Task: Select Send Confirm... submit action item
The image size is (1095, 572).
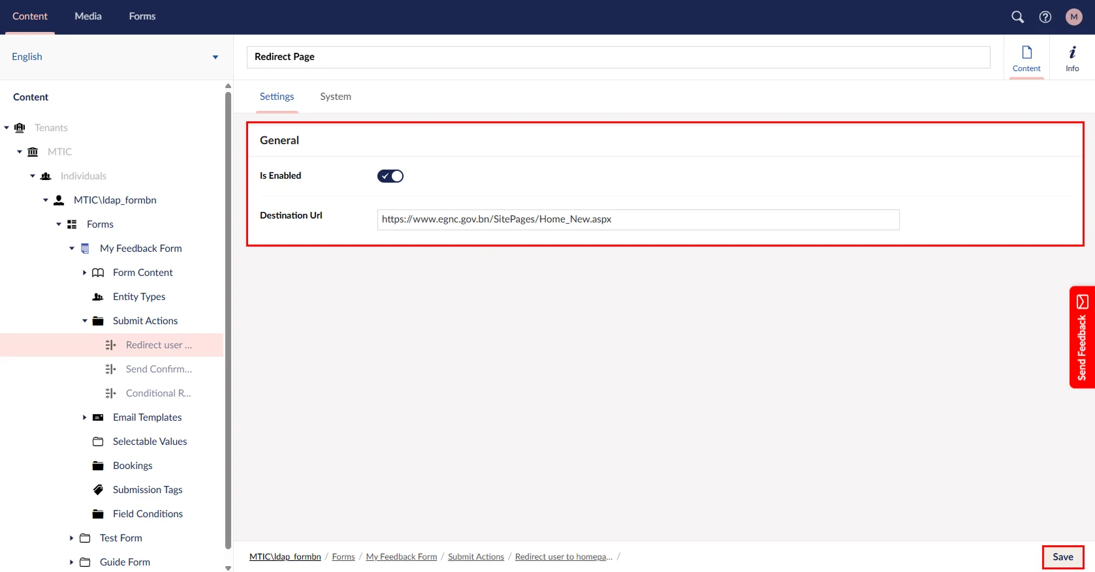Action: click(x=159, y=369)
